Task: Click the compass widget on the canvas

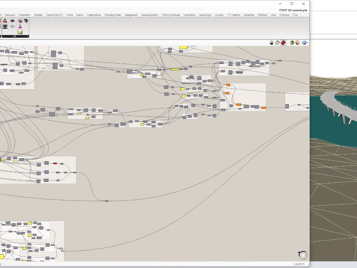Action: pyautogui.click(x=303, y=255)
